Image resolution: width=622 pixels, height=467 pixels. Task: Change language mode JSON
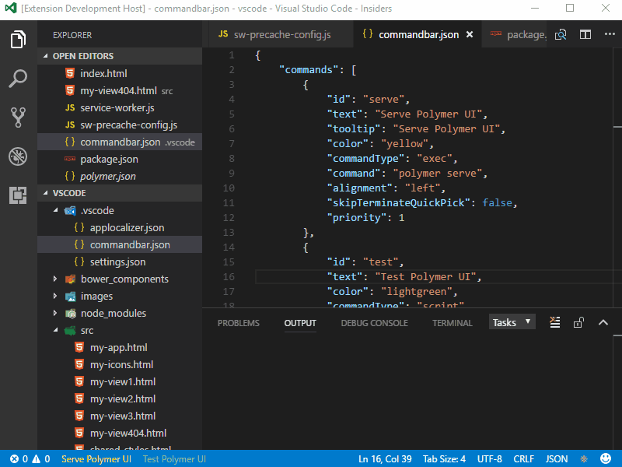[x=557, y=459]
